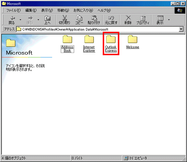Select the Outlook Express folder icon
The image size is (187, 162).
click(x=111, y=39)
